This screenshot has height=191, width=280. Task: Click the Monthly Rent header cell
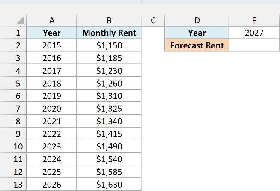point(109,33)
